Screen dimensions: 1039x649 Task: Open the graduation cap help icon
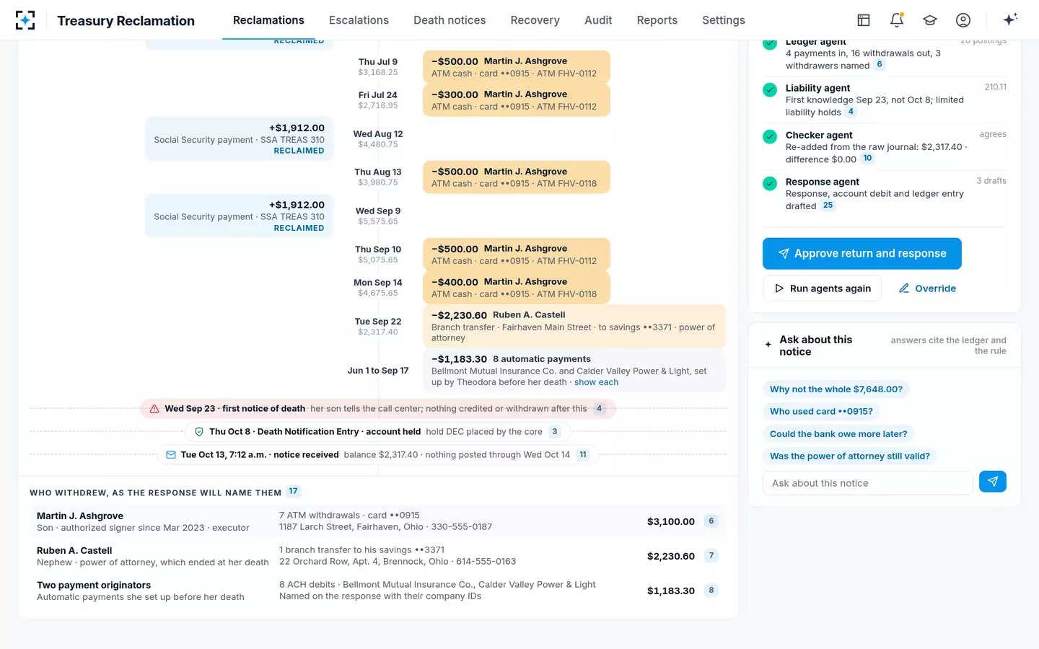[x=930, y=20]
